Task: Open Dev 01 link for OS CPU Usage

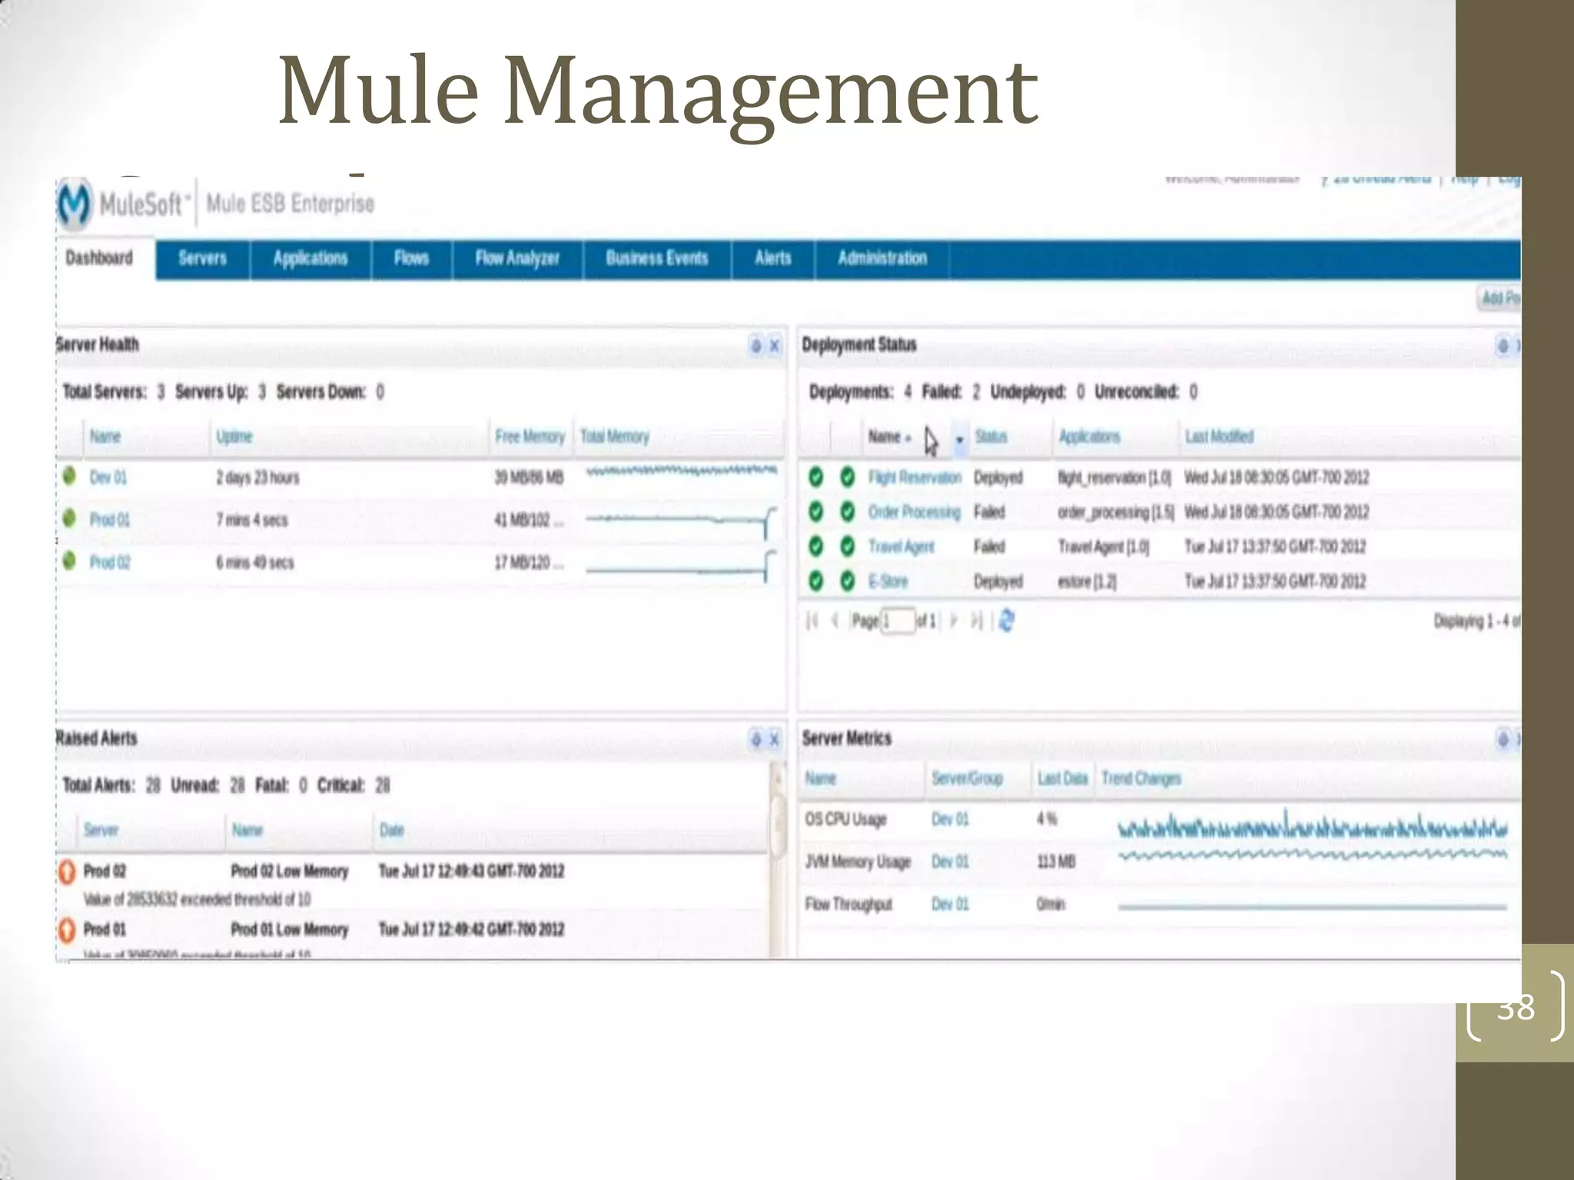Action: 951,820
